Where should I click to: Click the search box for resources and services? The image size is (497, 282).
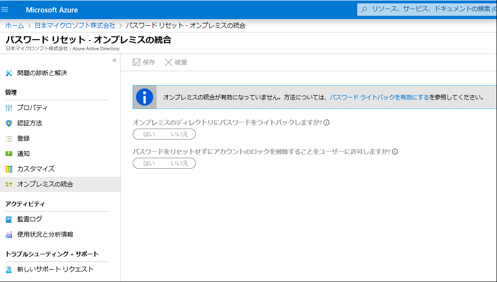pos(427,10)
